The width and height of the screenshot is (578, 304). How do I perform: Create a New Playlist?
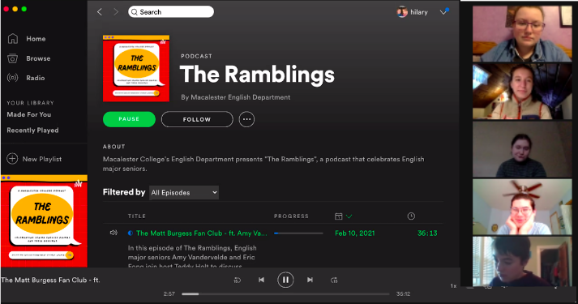pos(42,159)
